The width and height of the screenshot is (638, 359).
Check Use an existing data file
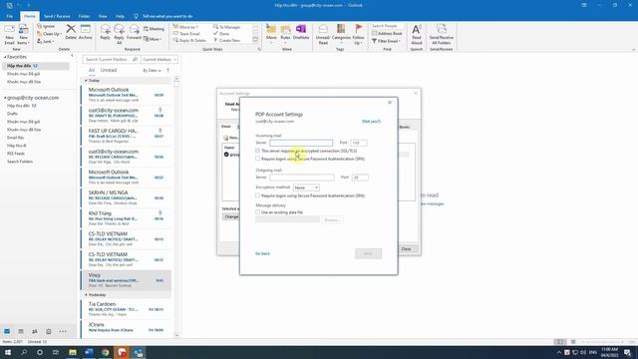257,212
